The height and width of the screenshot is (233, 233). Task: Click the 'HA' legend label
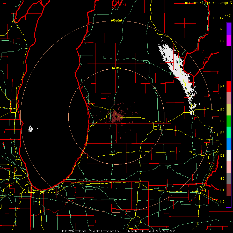click(x=222, y=87)
